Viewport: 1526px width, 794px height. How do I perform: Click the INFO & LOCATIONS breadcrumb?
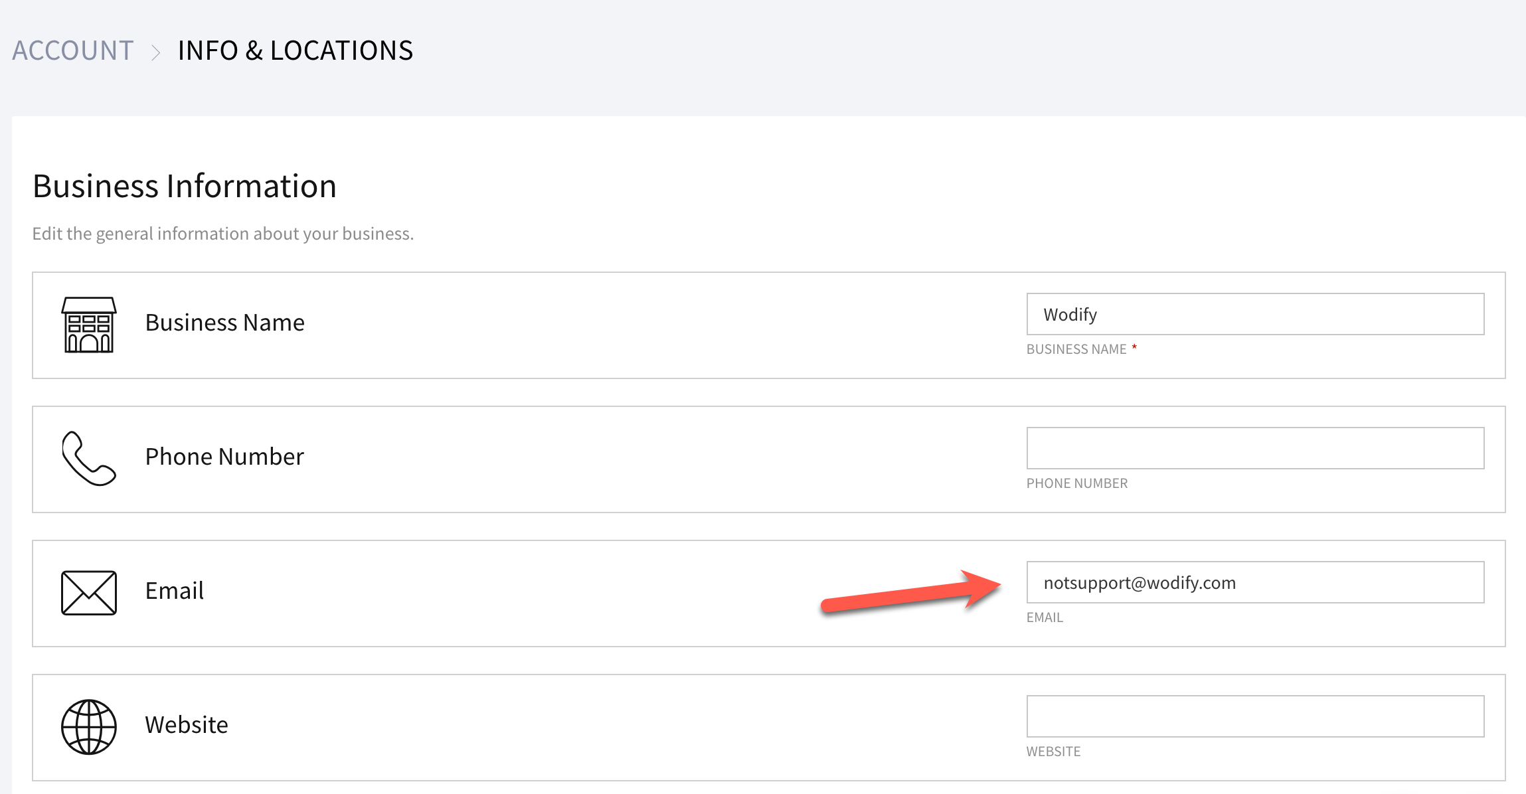pyautogui.click(x=296, y=50)
